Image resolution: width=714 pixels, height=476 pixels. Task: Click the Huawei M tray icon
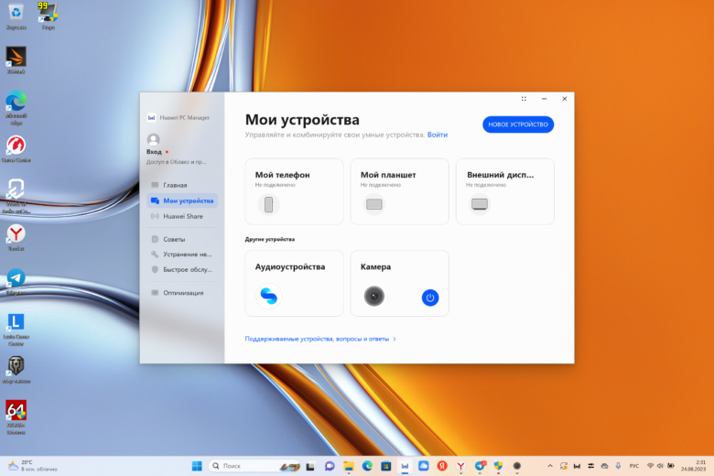tap(577, 466)
